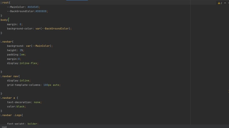Open the warnings indicator showing 2 problems

tap(220, 3)
